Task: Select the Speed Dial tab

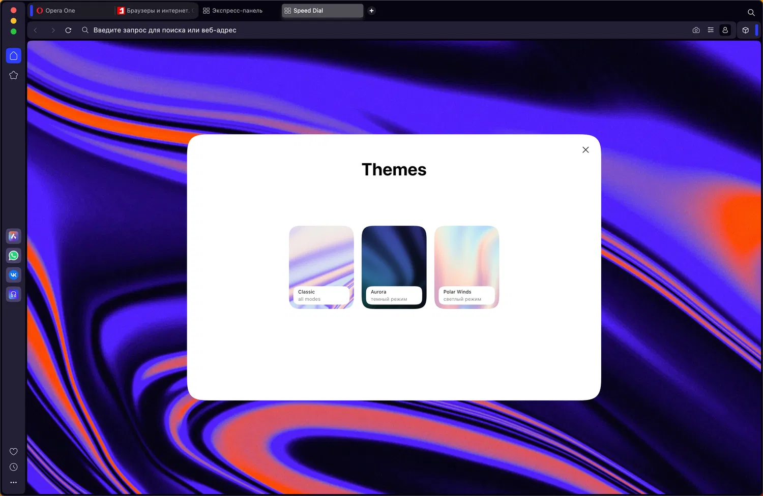Action: pos(323,11)
